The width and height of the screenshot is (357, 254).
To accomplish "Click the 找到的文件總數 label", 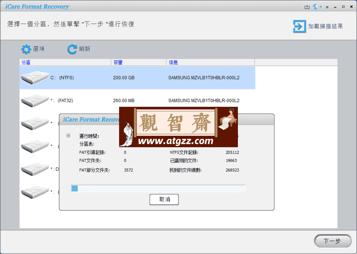I will pos(186,170).
